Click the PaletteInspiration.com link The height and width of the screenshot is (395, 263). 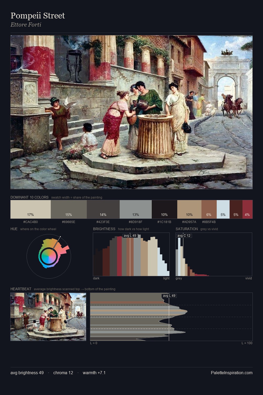pyautogui.click(x=232, y=373)
